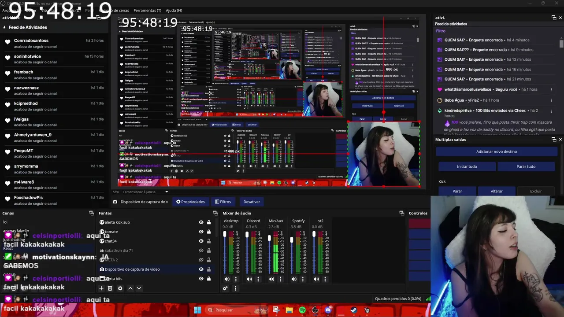Click the bits icon beside kindredspiritva
Image resolution: width=564 pixels, height=317 pixels.
pos(439,111)
